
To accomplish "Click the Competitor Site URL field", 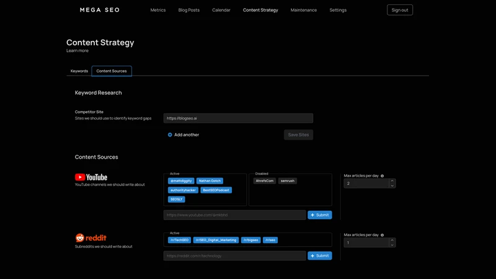I will (x=238, y=118).
